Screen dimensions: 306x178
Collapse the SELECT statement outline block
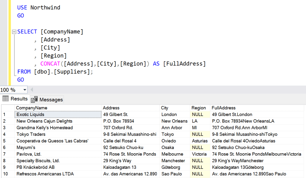coord(14,32)
